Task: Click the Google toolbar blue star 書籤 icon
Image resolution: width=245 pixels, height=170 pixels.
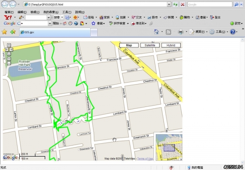Action: click(93, 23)
